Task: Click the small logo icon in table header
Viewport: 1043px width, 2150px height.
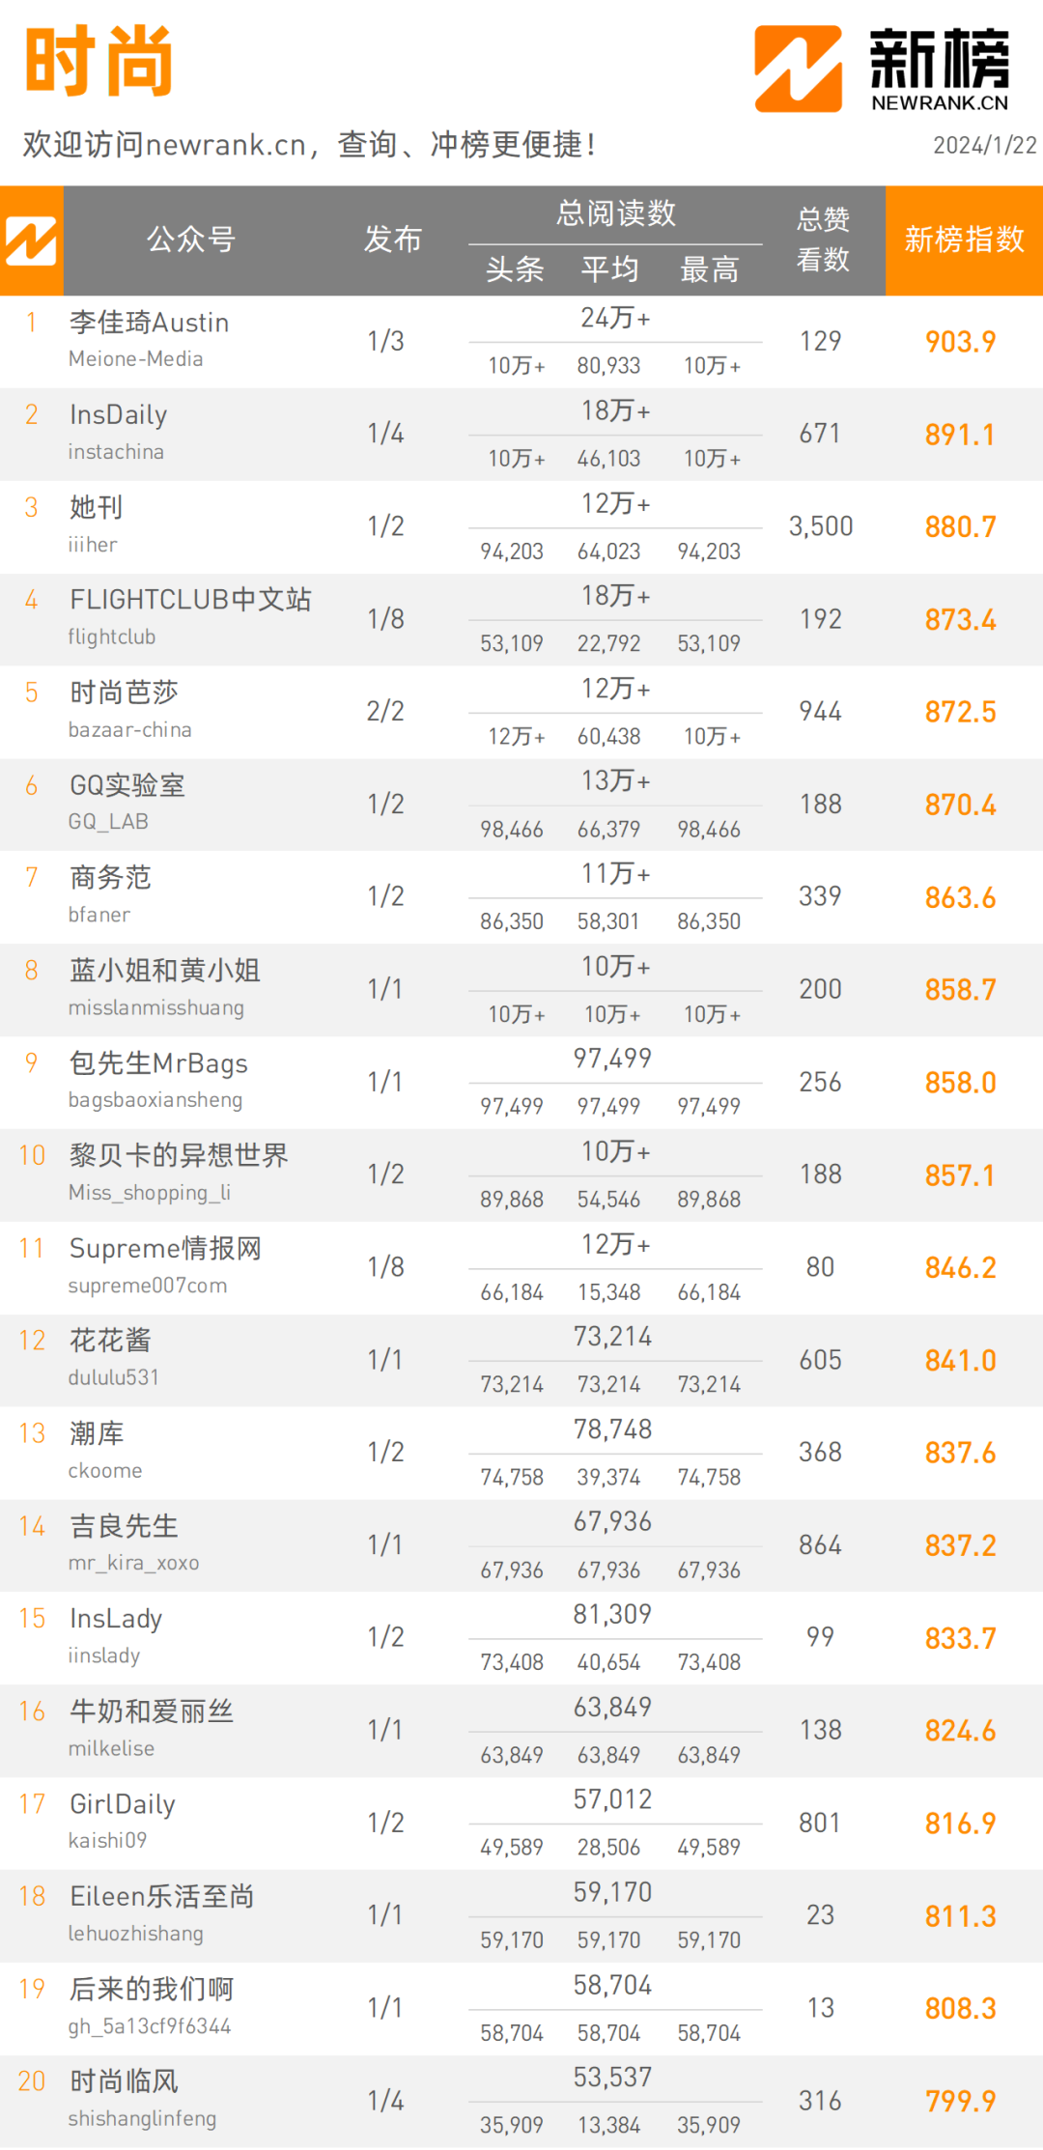Action: click(x=31, y=240)
